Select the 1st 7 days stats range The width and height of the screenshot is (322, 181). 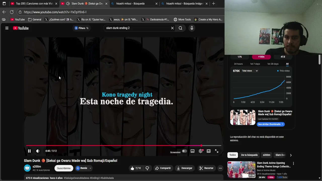[x=255, y=64]
